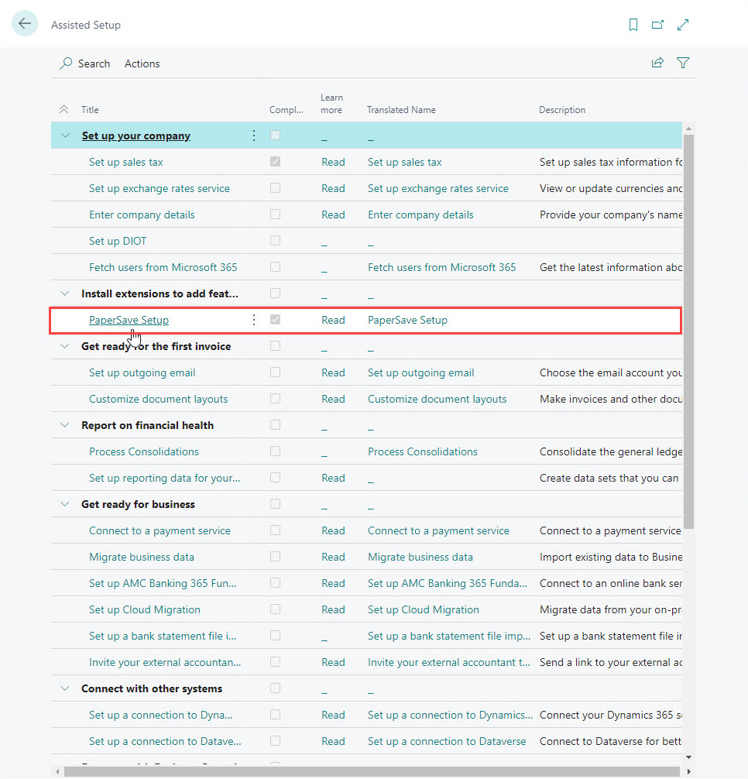Collapse the Report on financial health group
Screen dimensions: 748x779
coord(64,425)
